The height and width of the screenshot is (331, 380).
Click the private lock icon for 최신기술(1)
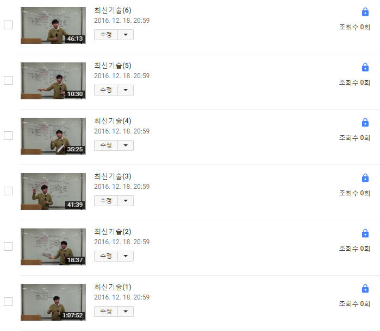click(365, 289)
